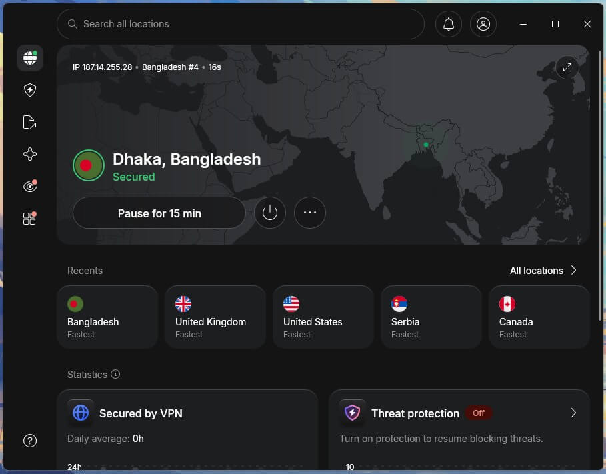Open notifications bell icon
606x474 pixels.
(448, 24)
